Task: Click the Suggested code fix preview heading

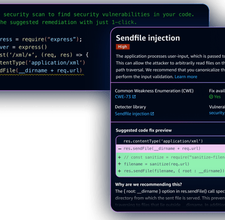Action: pyautogui.click(x=143, y=130)
